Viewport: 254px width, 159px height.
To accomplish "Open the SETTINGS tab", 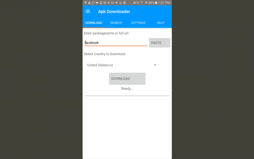I will click(x=138, y=23).
